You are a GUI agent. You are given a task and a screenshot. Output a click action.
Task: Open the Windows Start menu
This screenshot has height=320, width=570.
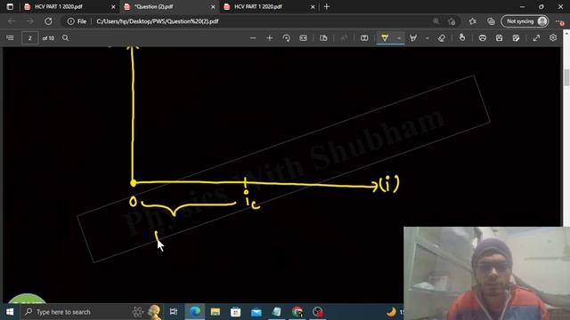(10, 312)
